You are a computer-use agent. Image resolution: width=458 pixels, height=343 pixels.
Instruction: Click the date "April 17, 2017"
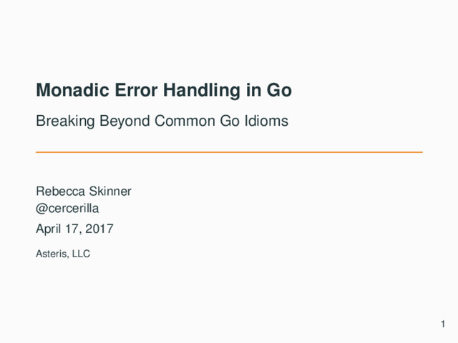(74, 229)
